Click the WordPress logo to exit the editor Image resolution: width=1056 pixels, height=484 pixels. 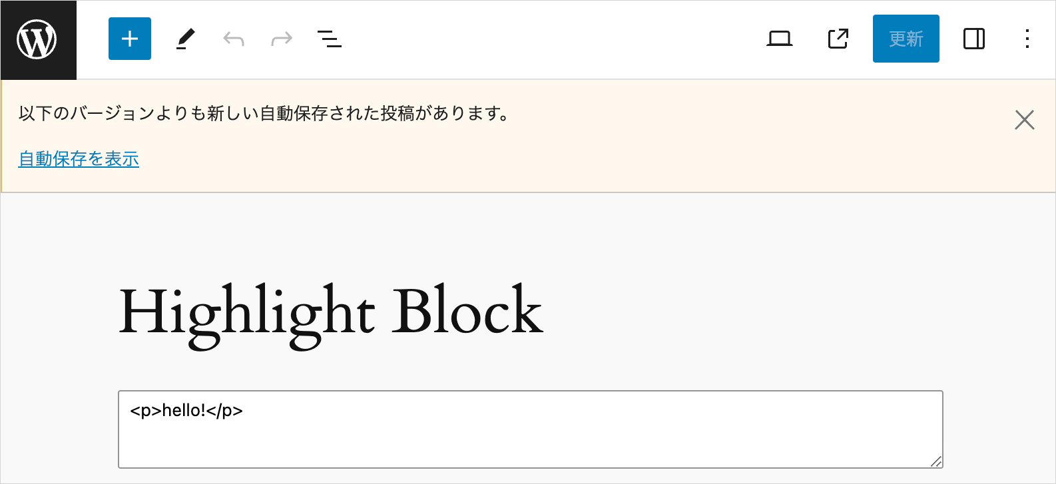click(x=37, y=39)
